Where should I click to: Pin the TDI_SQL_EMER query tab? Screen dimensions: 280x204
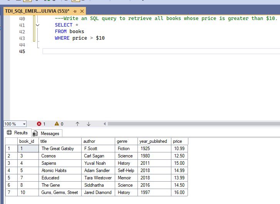tap(75, 11)
